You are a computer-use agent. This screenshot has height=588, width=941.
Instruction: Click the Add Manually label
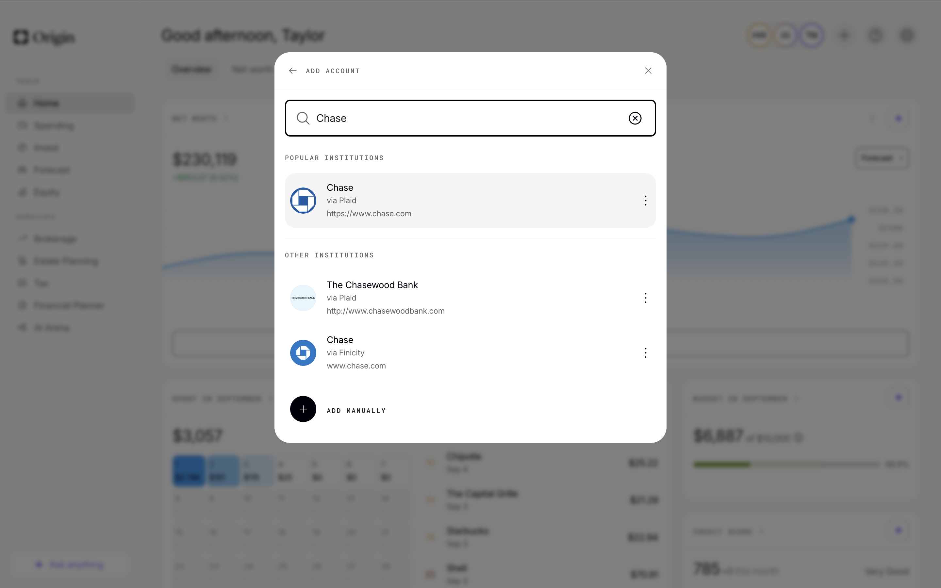coord(356,411)
